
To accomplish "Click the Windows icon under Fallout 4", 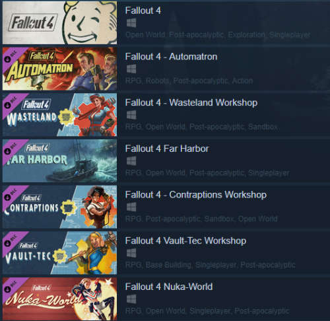I will pos(131,23).
